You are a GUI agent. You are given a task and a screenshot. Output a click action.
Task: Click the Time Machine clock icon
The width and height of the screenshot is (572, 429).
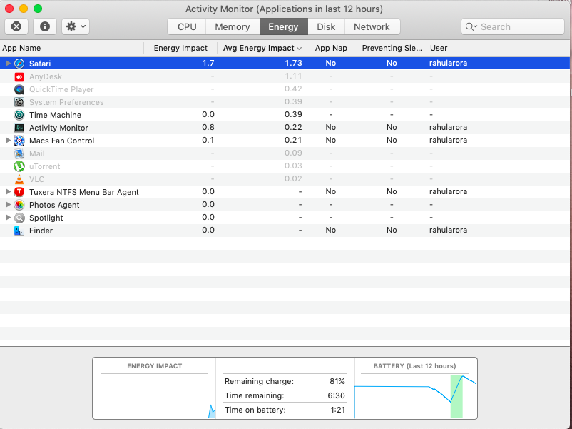tap(19, 115)
